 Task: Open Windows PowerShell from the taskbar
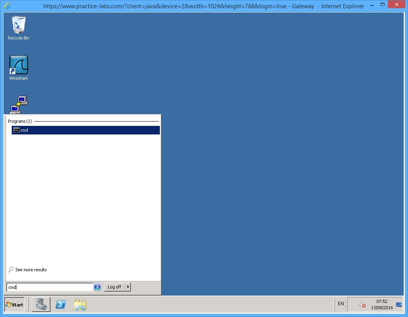coord(61,304)
